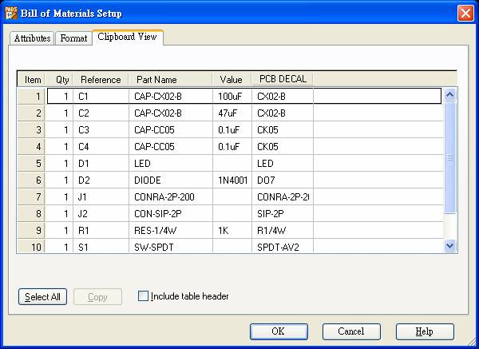Select the R1 reference cell
The width and height of the screenshot is (479, 349).
[101, 230]
